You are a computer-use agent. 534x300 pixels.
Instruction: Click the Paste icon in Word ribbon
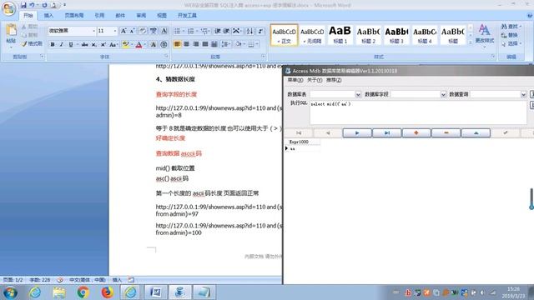pyautogui.click(x=11, y=31)
